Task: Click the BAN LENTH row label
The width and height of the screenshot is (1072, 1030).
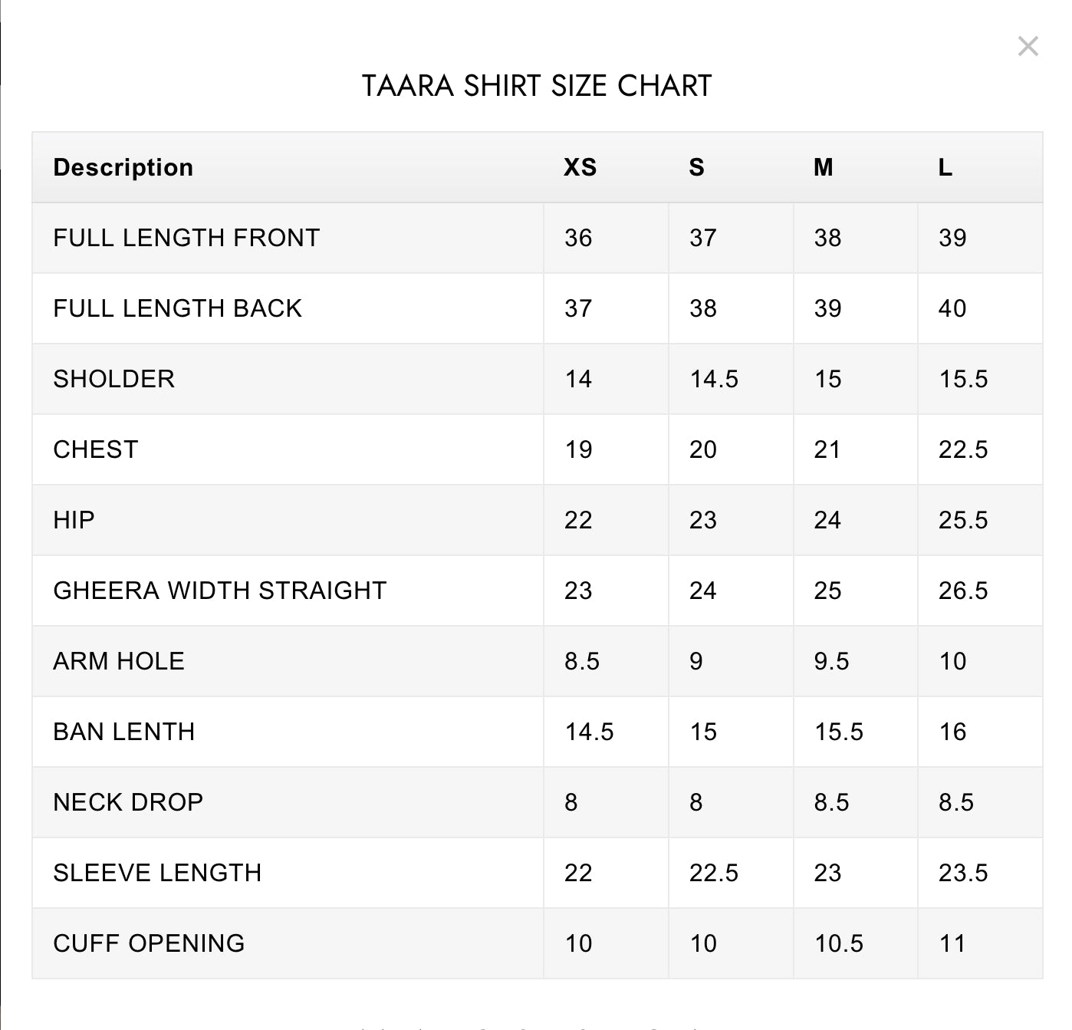Action: click(x=123, y=732)
